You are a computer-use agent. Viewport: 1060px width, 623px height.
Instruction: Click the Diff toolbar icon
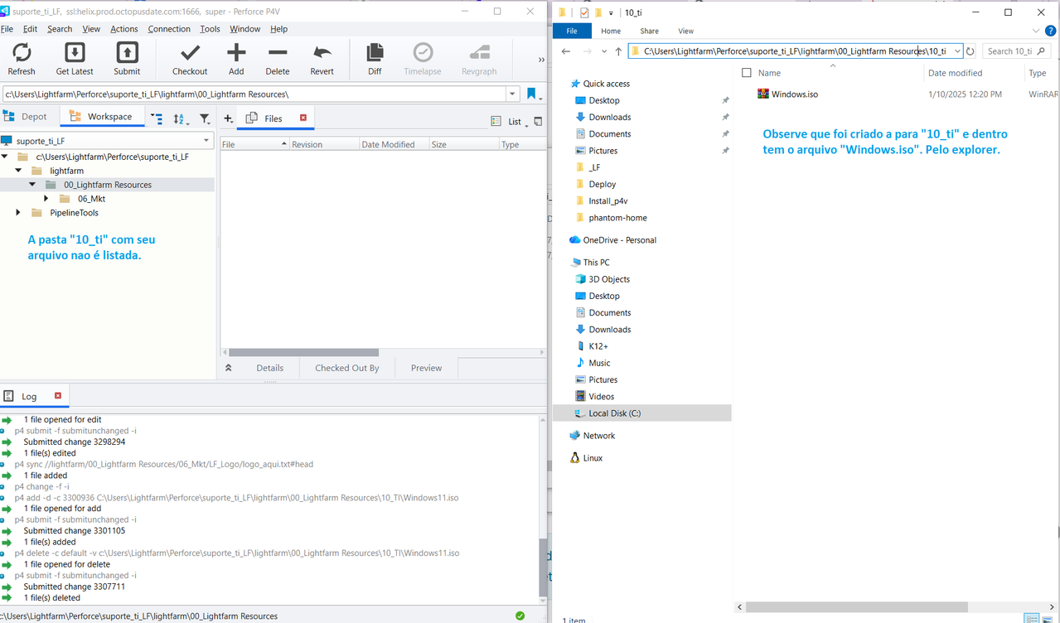pos(375,53)
